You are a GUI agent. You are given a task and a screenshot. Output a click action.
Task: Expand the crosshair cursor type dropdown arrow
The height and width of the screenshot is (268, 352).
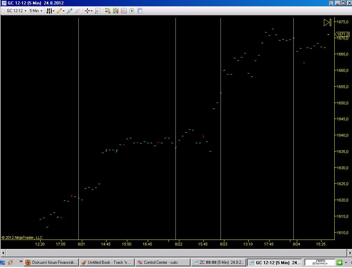point(92,11)
